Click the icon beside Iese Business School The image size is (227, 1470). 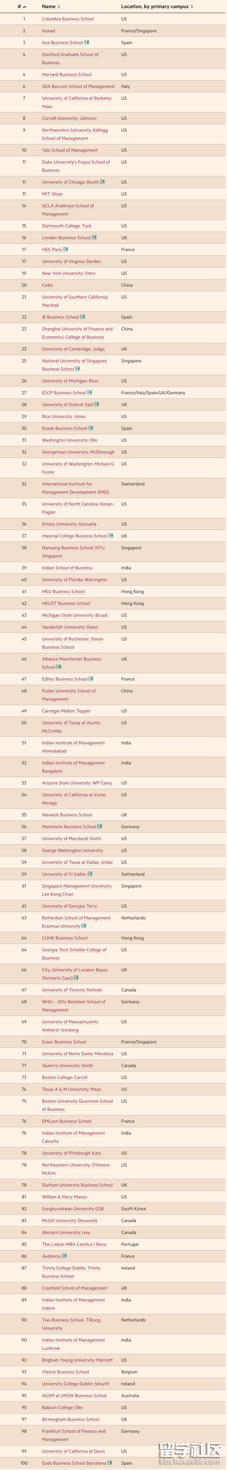[x=87, y=43]
